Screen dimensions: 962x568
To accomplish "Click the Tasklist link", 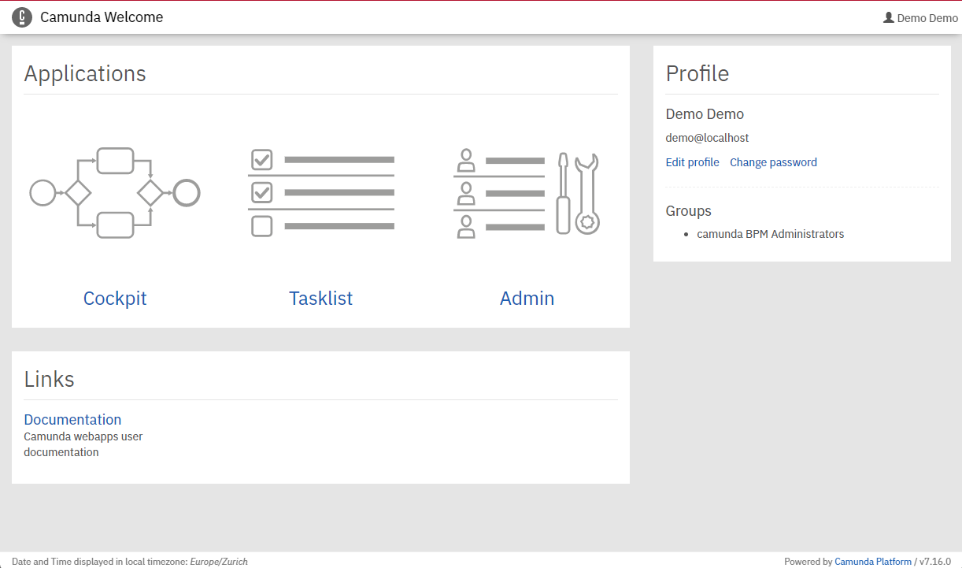I will [x=321, y=299].
